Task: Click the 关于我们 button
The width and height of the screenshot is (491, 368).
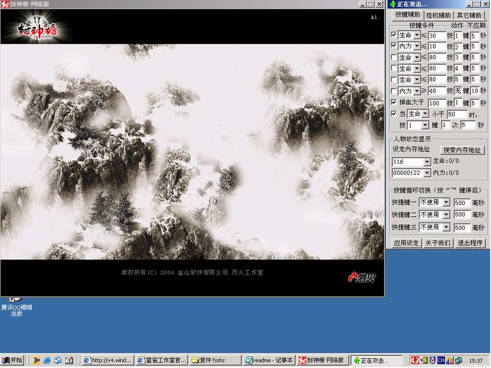Action: (x=438, y=243)
